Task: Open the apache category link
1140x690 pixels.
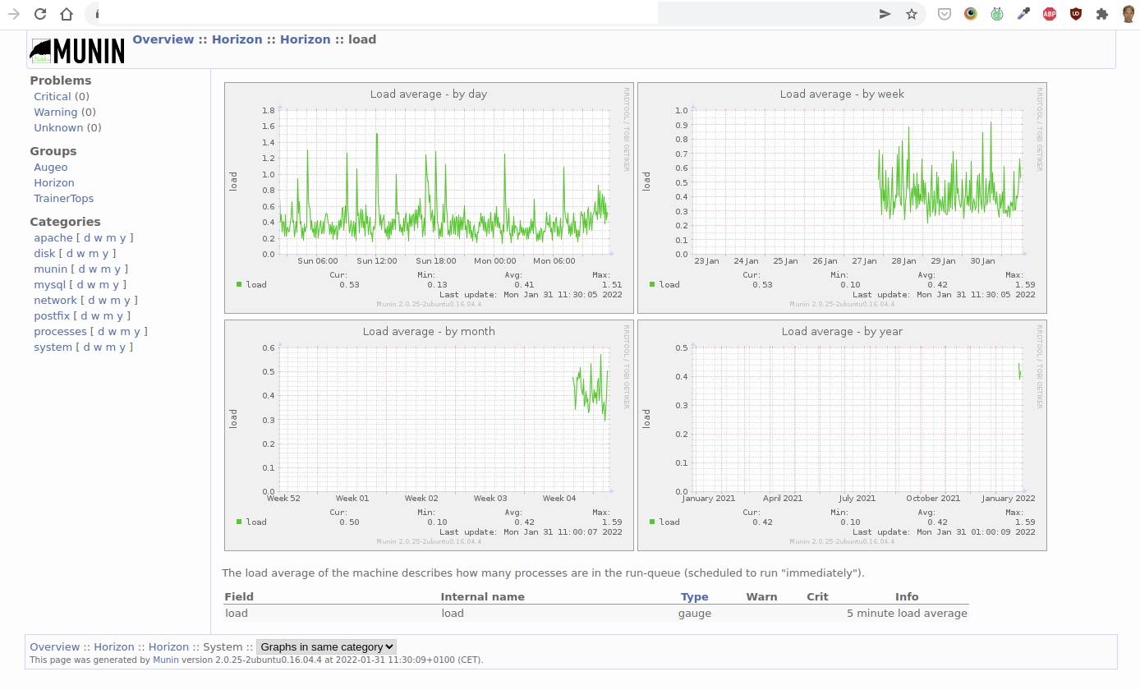Action: pyautogui.click(x=53, y=238)
